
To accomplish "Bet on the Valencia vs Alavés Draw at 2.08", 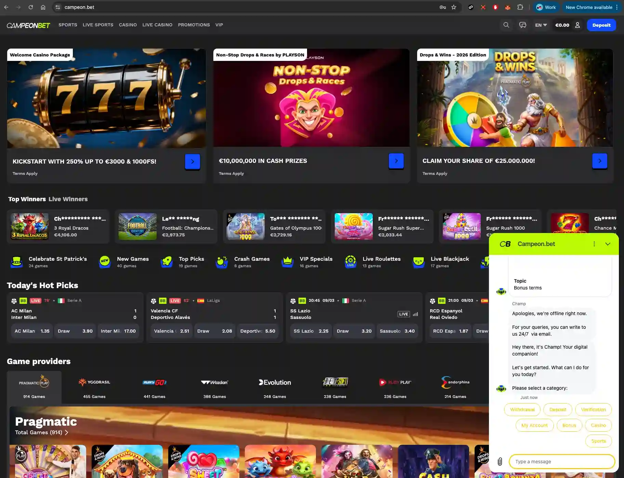I will pyautogui.click(x=215, y=331).
